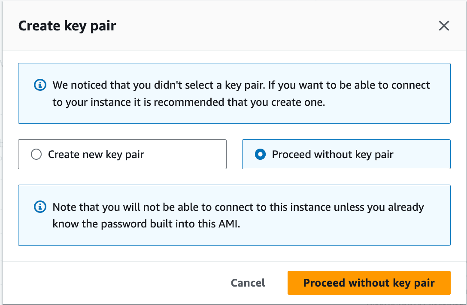
Task: Select the Create new key pair radio button
Action: 36,154
